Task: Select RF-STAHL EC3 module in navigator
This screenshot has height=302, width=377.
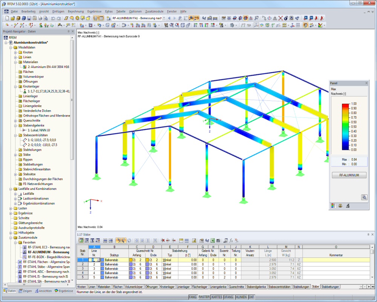Action: [49, 247]
